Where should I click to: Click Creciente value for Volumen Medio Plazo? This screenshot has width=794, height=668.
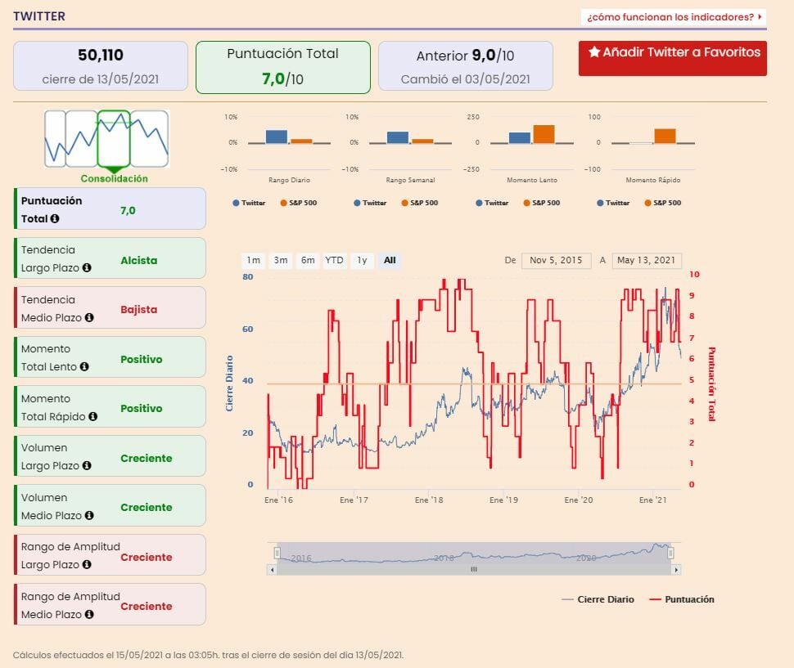pos(147,507)
